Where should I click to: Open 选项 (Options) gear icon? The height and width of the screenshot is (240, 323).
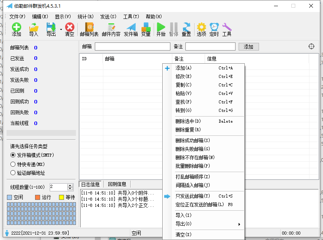point(202,29)
